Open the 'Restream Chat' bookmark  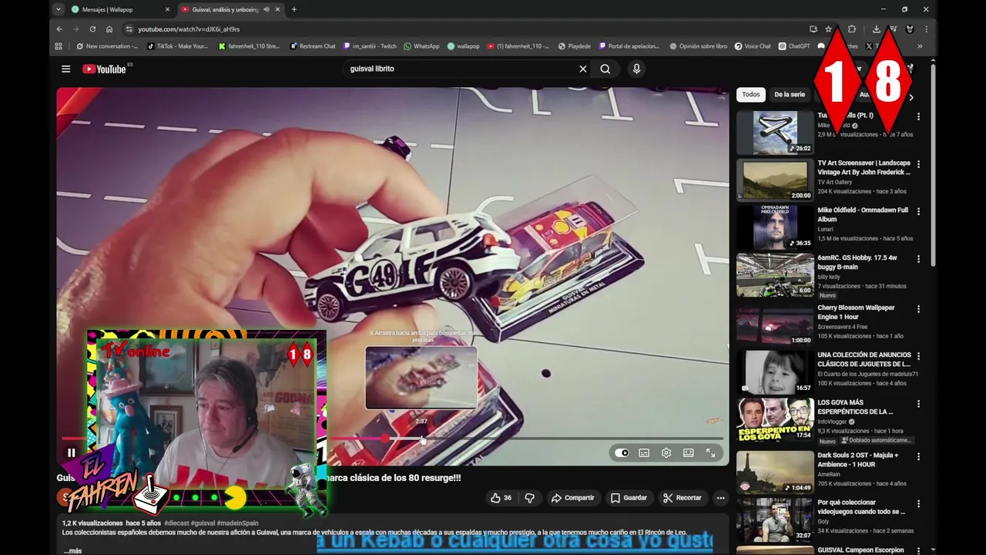[x=313, y=46]
